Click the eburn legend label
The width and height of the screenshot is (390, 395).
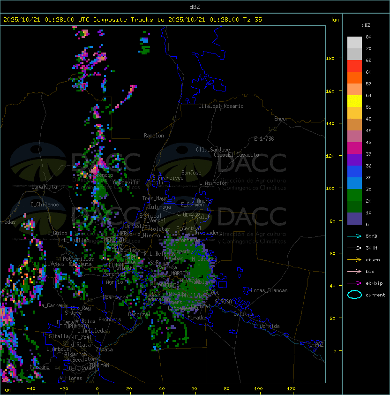(x=373, y=260)
